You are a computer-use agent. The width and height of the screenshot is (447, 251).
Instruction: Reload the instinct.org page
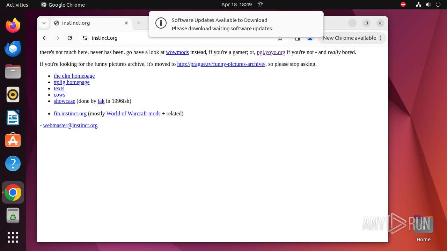point(70,38)
